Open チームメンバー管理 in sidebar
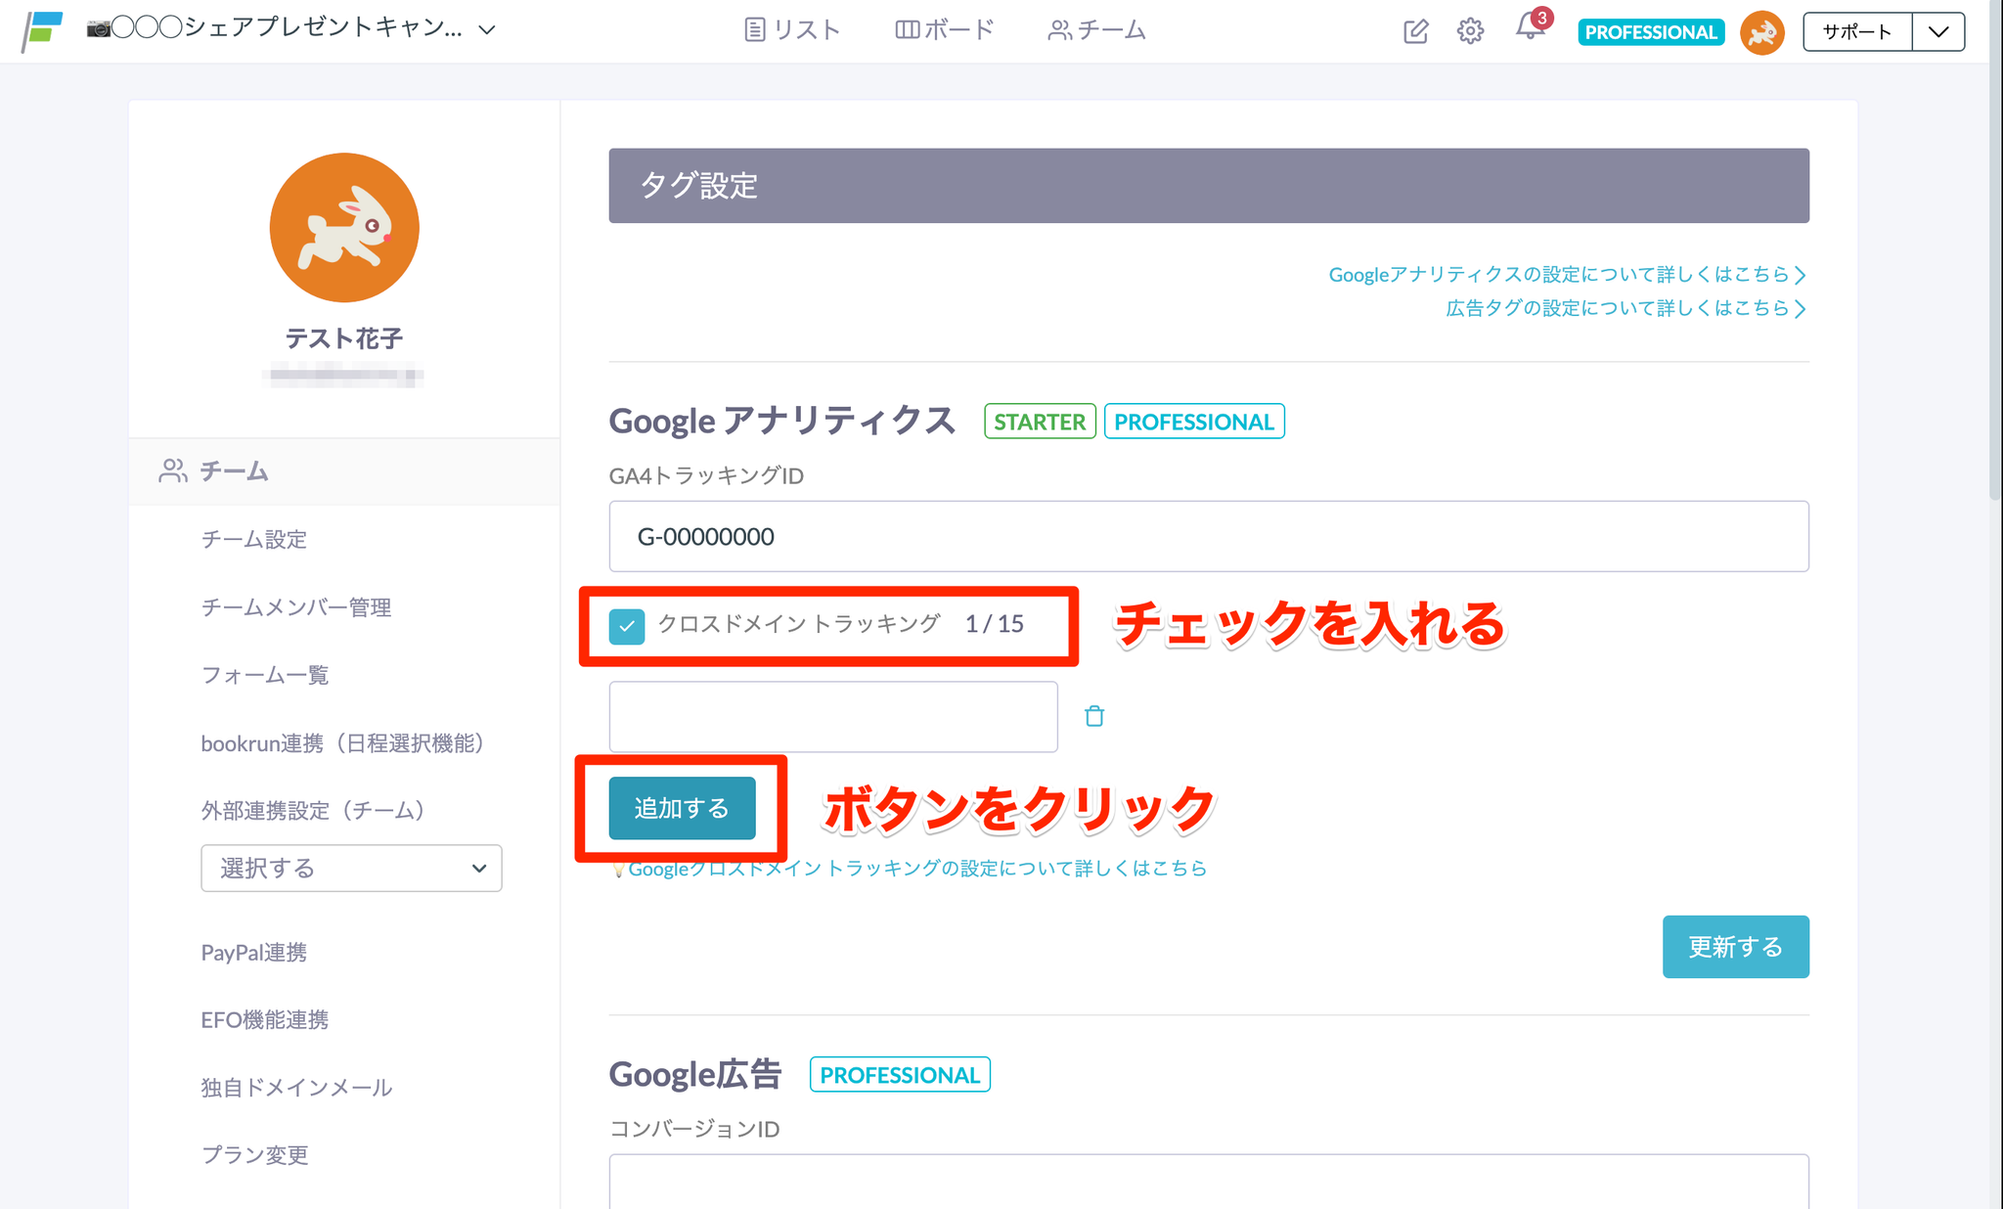 (295, 607)
